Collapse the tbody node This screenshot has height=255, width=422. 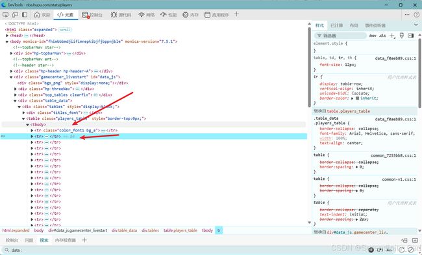[x=28, y=125]
